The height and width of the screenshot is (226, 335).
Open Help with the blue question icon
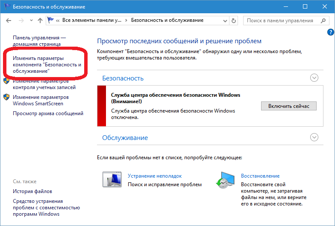[331, 32]
